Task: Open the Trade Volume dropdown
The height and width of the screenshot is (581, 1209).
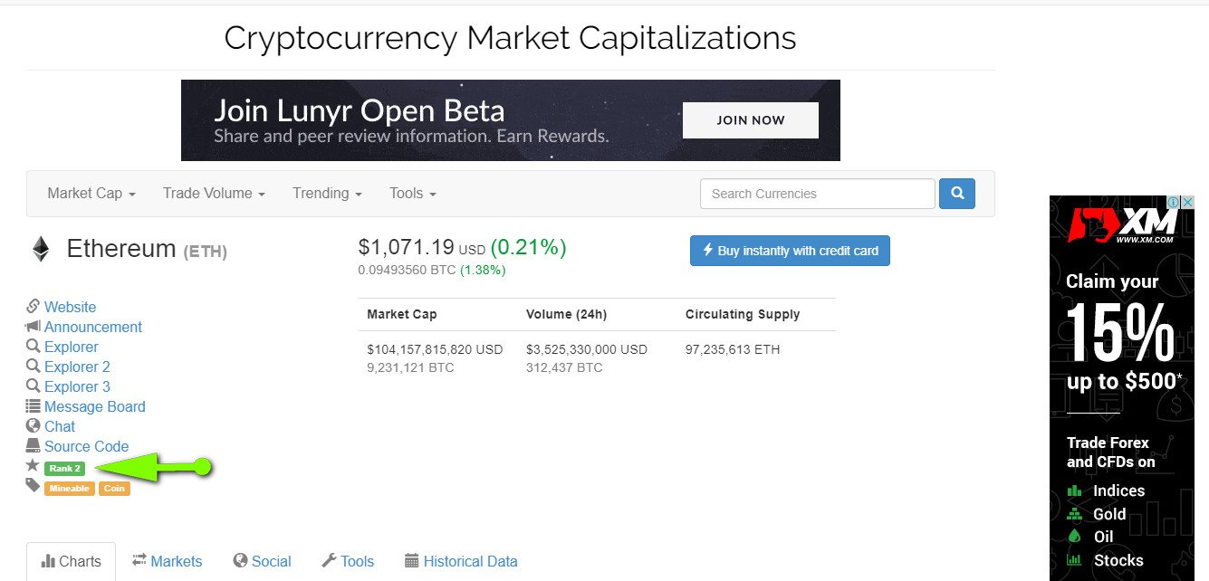Action: coord(214,194)
